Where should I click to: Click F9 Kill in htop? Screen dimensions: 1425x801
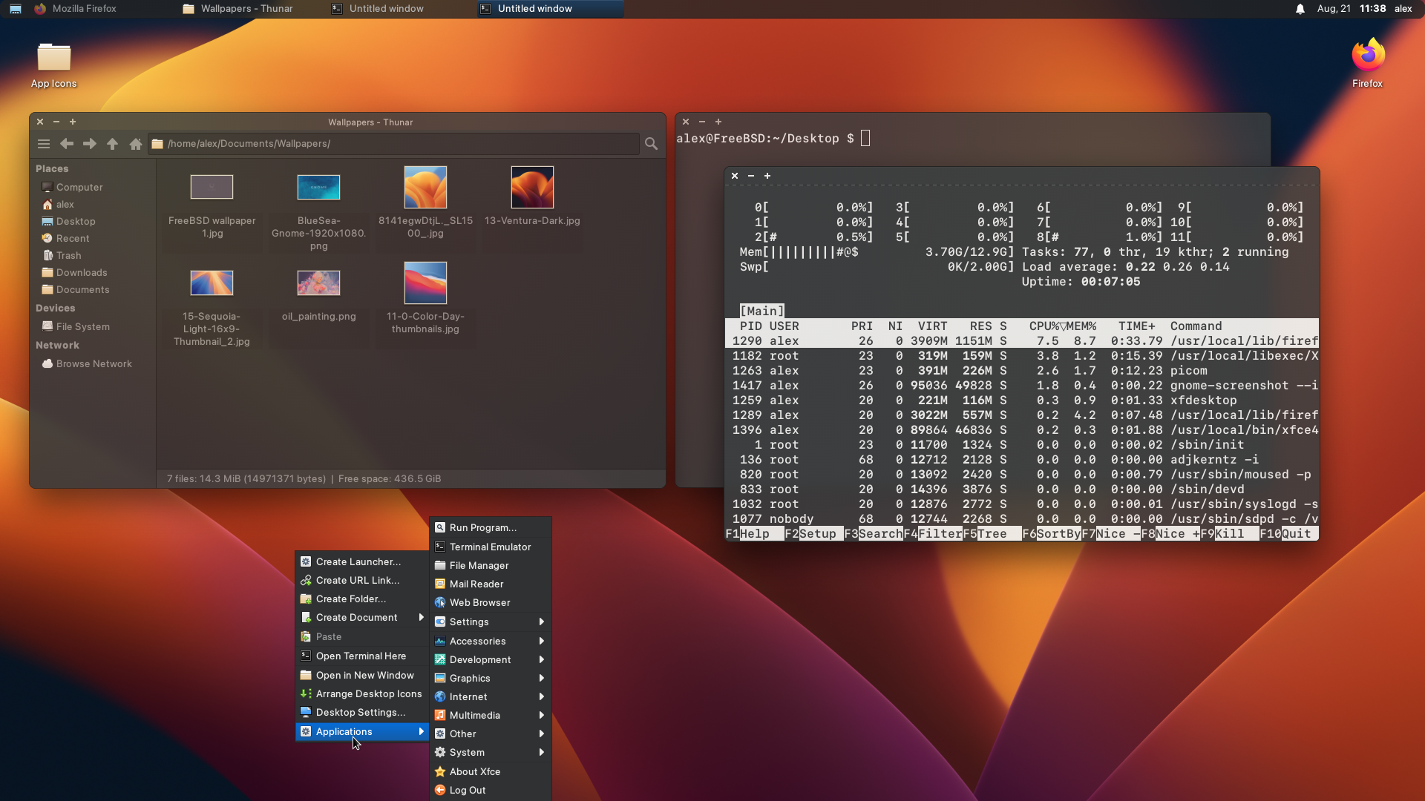coord(1229,534)
